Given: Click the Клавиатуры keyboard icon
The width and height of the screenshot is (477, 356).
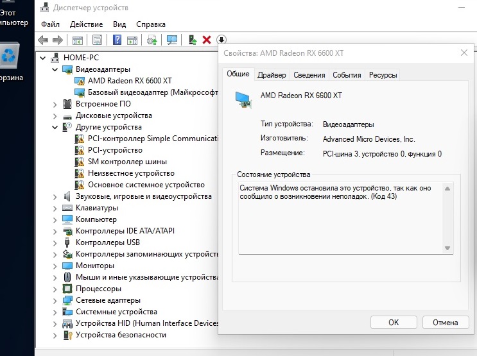Looking at the screenshot, I should tap(67, 208).
